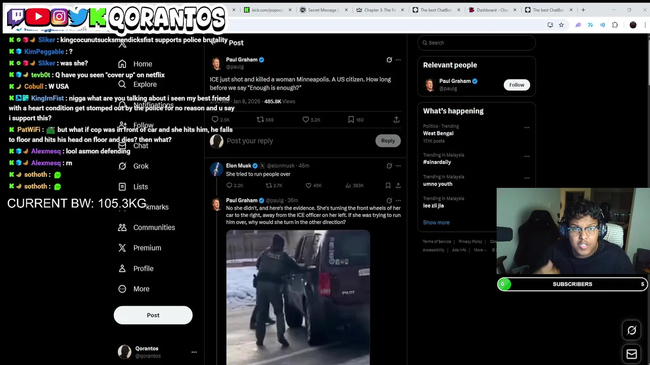This screenshot has width=650, height=365.
Task: Bookmark Elon Musk's reply post
Action: pyautogui.click(x=388, y=186)
